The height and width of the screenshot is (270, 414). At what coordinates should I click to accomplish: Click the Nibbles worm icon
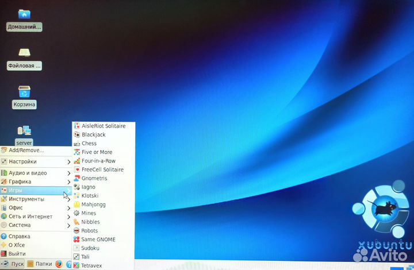76,222
